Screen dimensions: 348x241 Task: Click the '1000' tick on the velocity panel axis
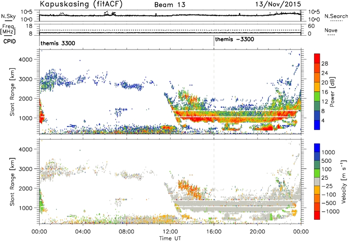click(x=25, y=208)
